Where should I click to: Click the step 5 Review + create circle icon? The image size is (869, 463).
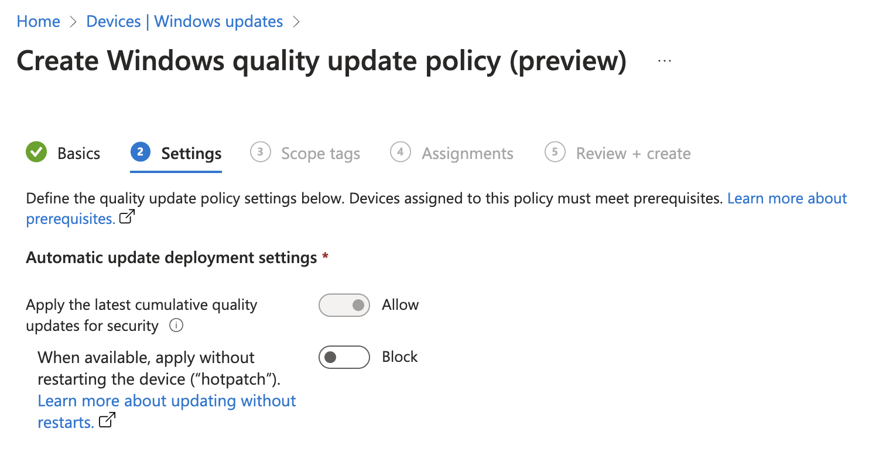click(555, 153)
